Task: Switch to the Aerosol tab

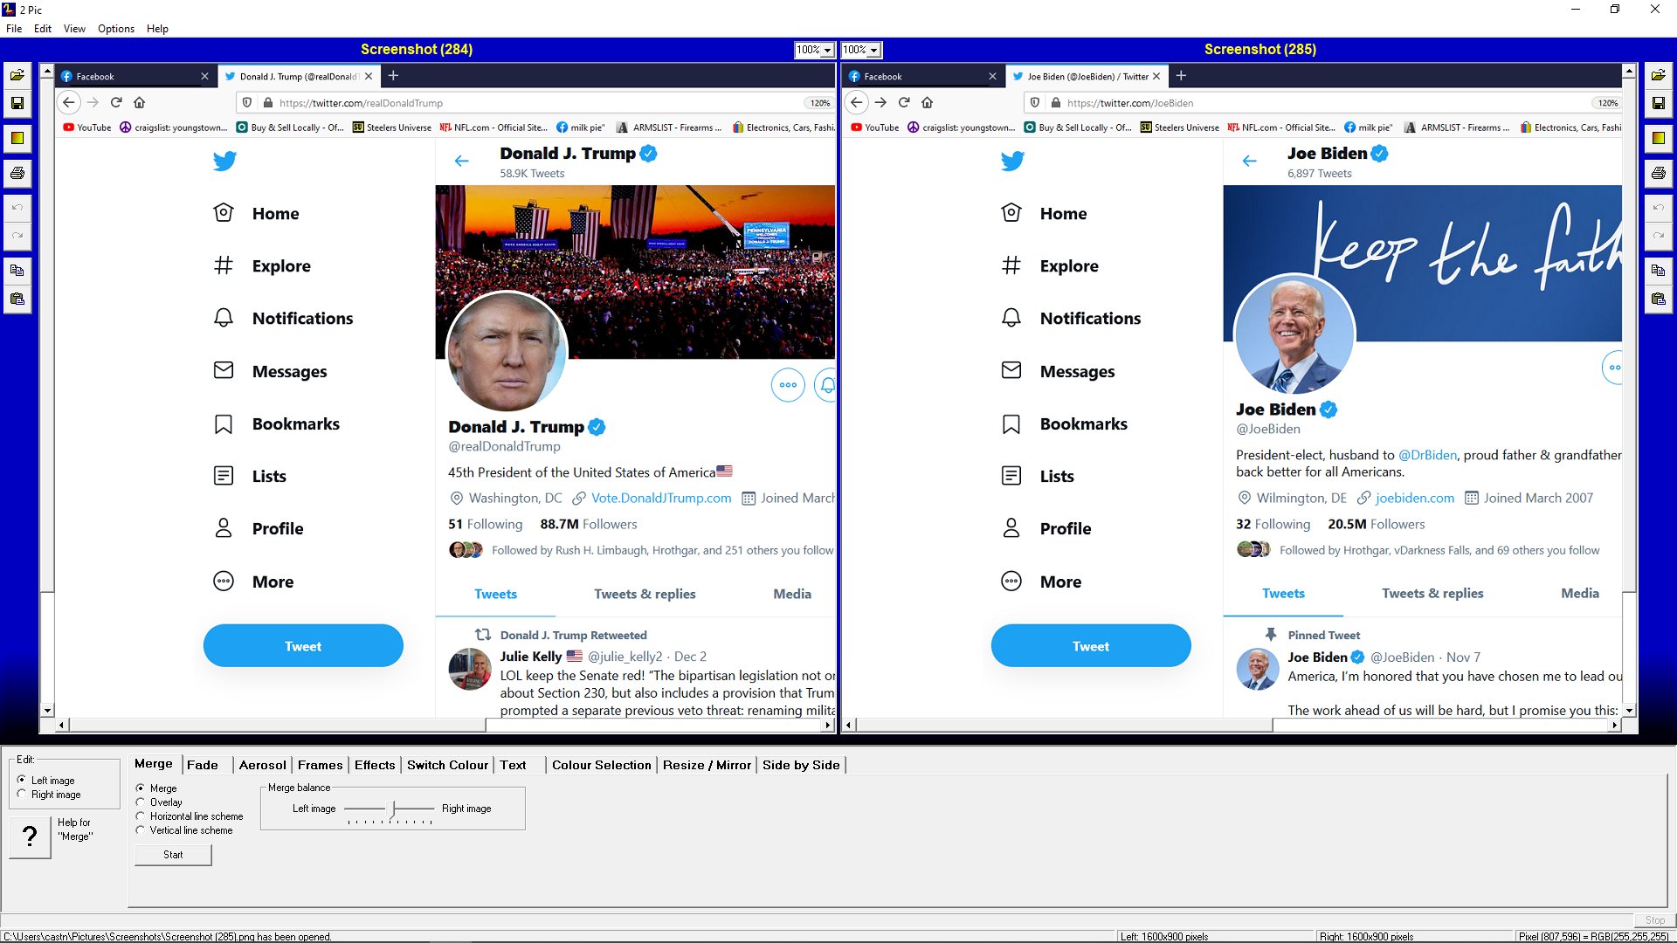Action: (x=262, y=765)
